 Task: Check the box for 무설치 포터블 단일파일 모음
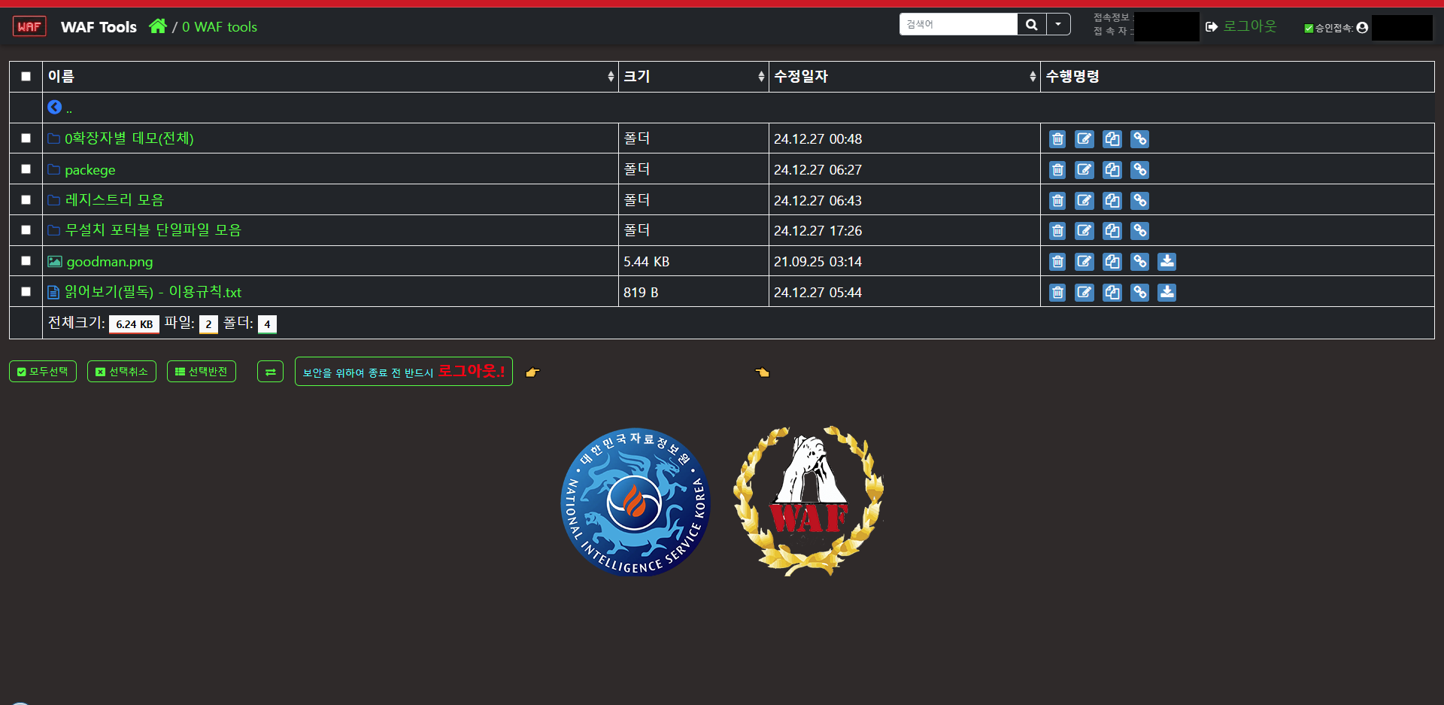26,230
